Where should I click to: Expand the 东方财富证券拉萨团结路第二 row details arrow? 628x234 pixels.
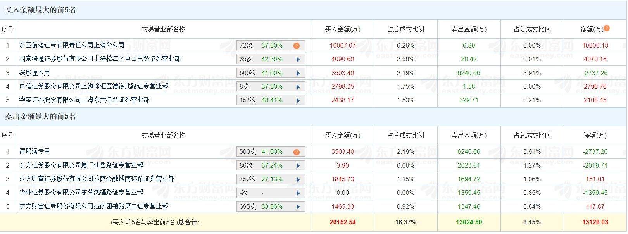[298, 207]
